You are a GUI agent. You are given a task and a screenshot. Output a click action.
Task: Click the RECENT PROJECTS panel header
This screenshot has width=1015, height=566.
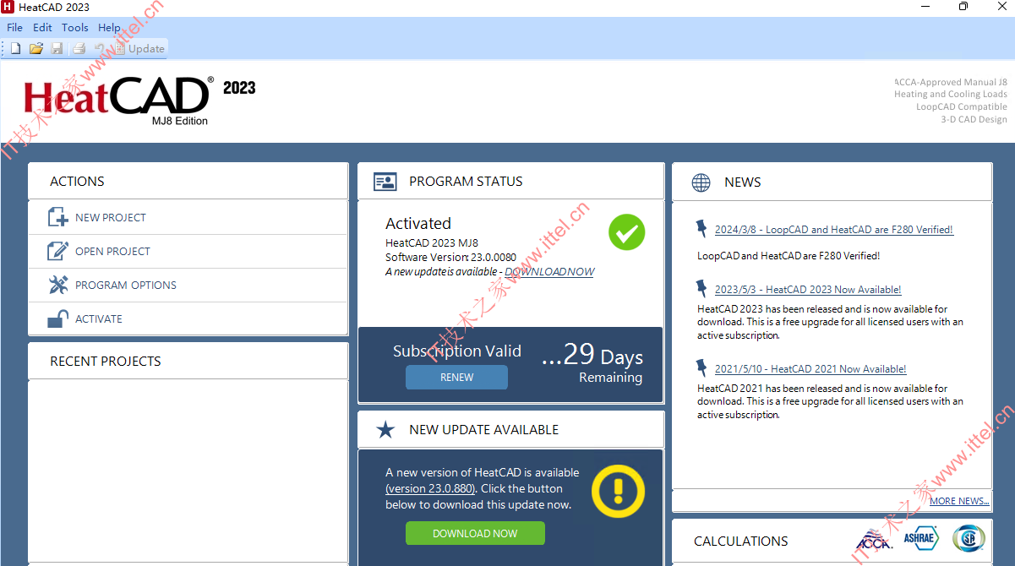click(188, 361)
